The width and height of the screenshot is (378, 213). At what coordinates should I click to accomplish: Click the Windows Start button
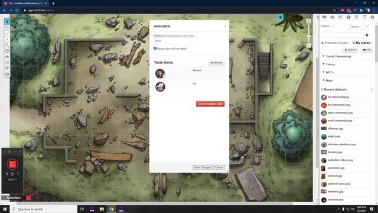click(5, 209)
